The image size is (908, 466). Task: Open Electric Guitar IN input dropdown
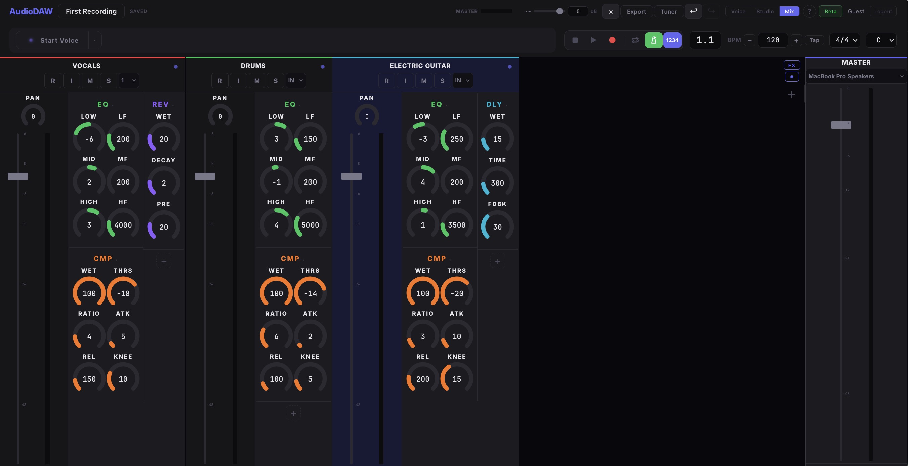click(463, 80)
